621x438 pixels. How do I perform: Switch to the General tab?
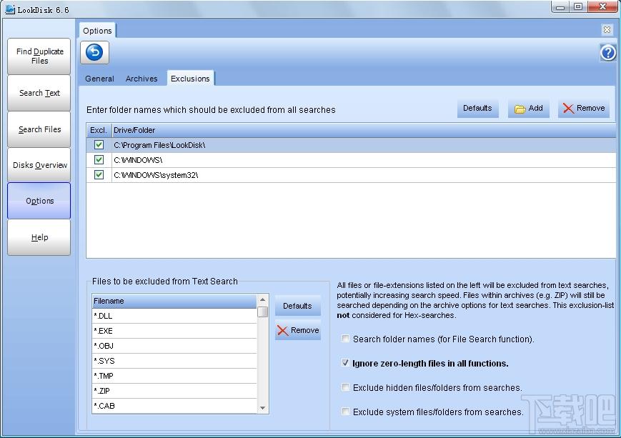click(x=99, y=79)
